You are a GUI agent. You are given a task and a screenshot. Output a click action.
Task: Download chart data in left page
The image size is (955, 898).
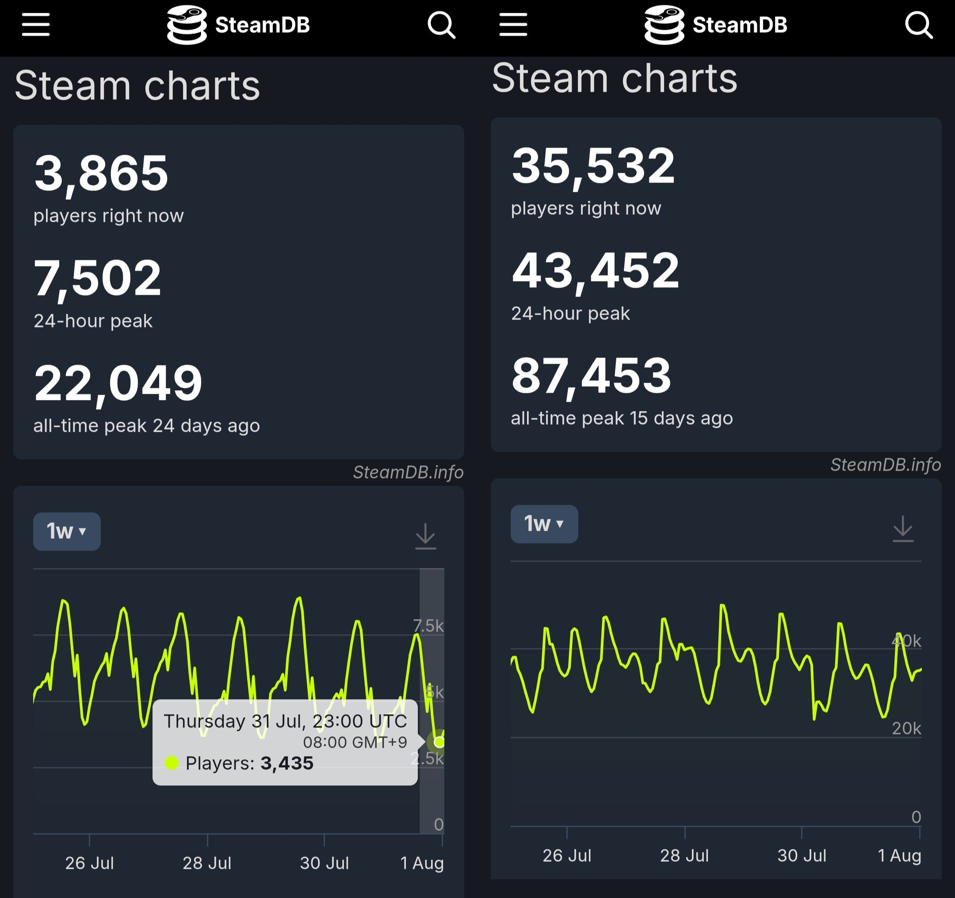(426, 537)
